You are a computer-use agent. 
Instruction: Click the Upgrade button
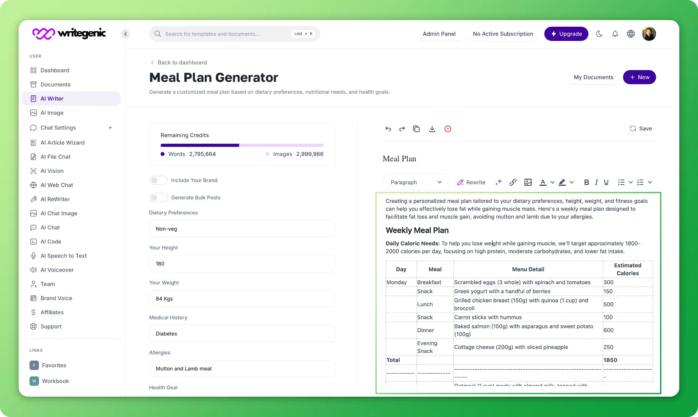[x=566, y=33]
